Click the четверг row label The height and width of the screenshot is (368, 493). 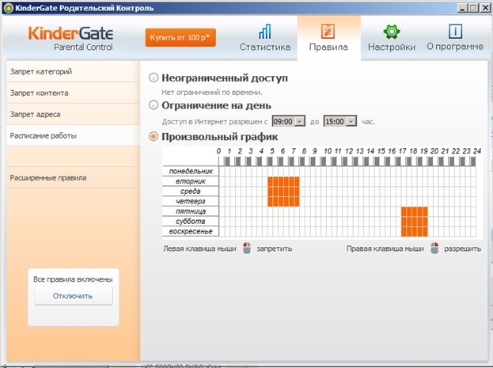pyautogui.click(x=191, y=201)
